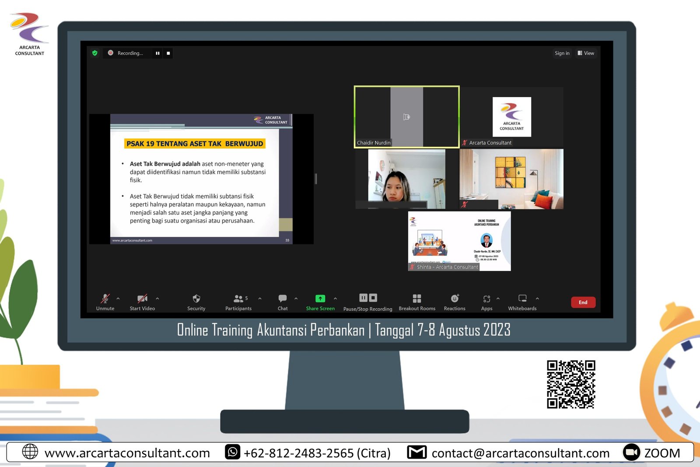Expand video options arrow next to Start Video
Viewport: 700px width, 467px height.
[x=157, y=298]
